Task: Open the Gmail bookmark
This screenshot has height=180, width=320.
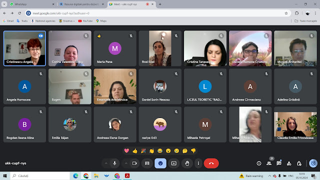Action: [8, 21]
